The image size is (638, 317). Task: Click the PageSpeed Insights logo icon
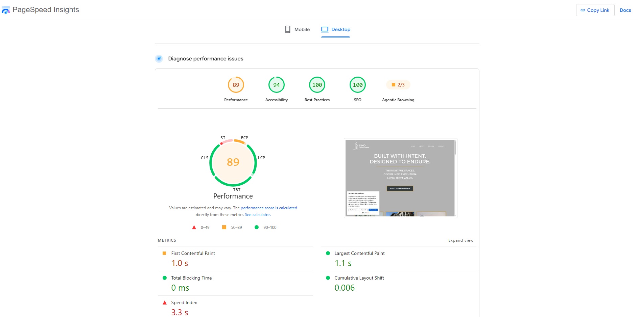[x=6, y=10]
